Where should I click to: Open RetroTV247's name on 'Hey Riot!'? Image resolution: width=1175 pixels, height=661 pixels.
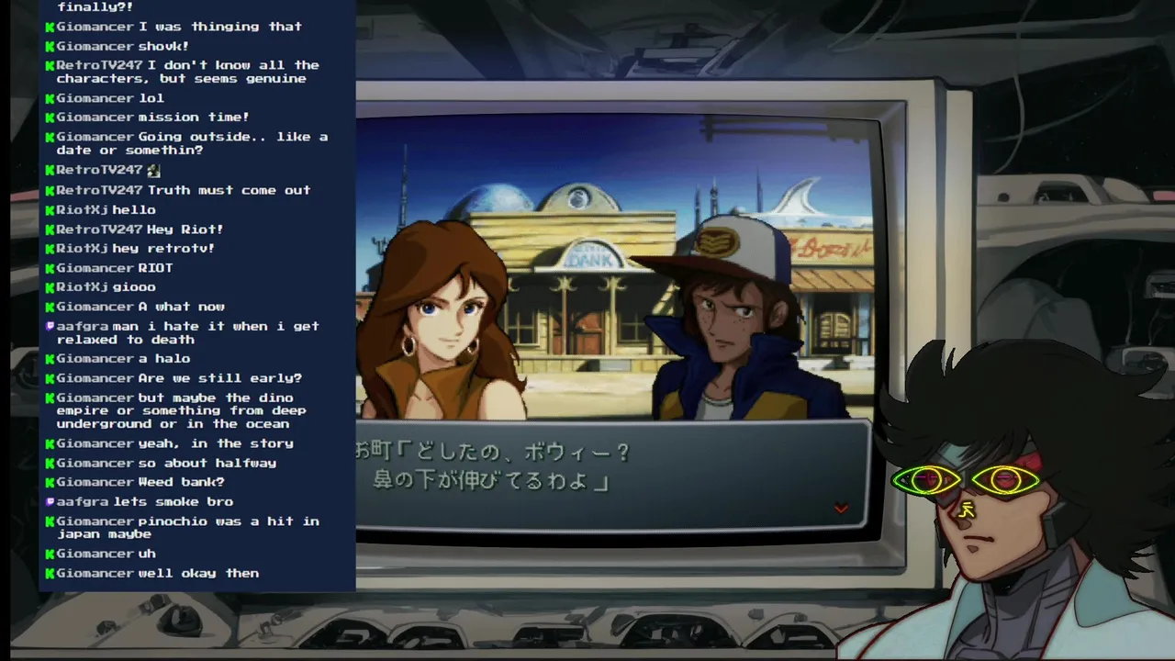coord(99,230)
